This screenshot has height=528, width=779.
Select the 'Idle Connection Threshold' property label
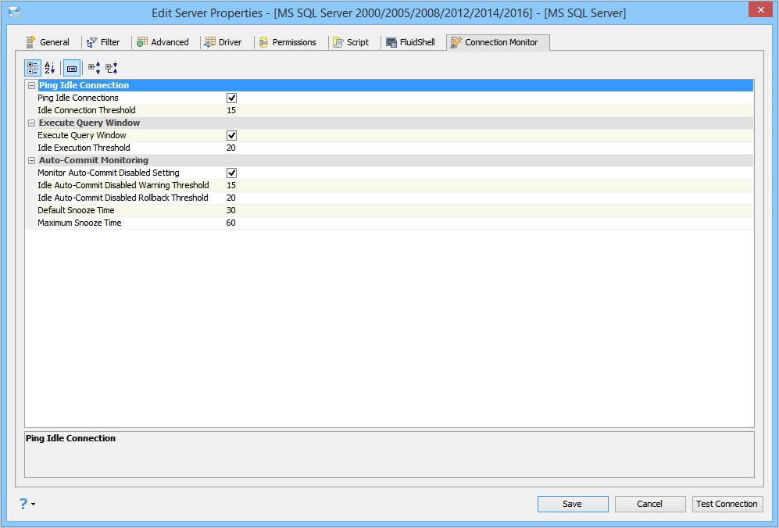coord(87,110)
